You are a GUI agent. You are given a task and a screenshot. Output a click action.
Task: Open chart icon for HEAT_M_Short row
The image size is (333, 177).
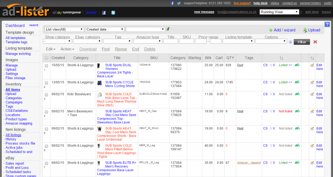tap(312, 129)
